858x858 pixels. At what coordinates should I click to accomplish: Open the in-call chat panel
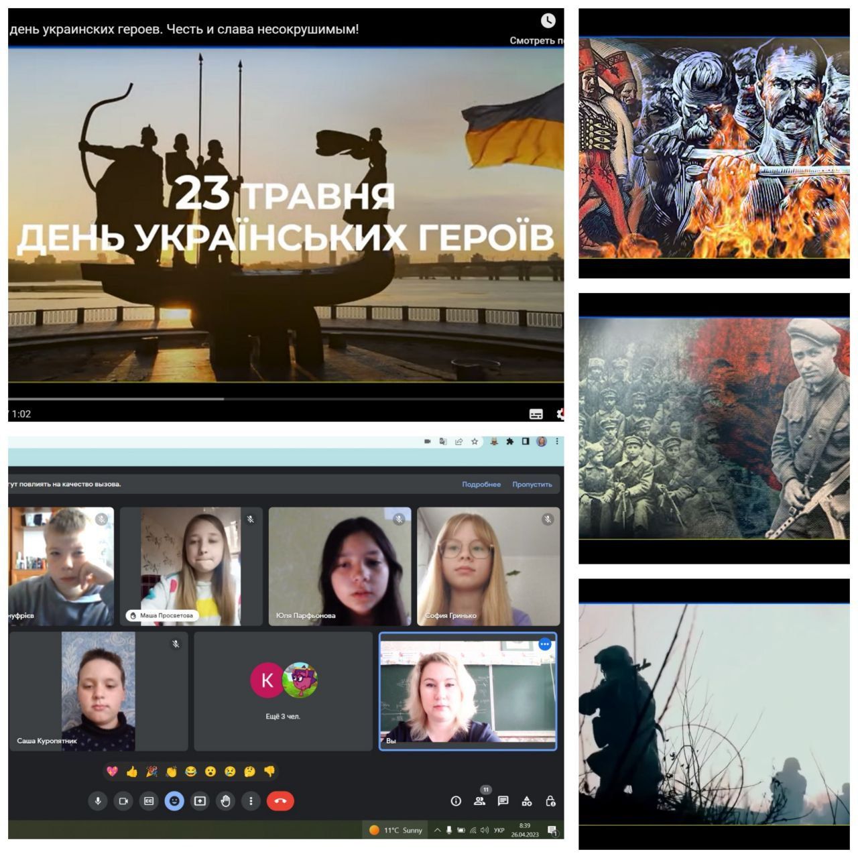point(503,801)
